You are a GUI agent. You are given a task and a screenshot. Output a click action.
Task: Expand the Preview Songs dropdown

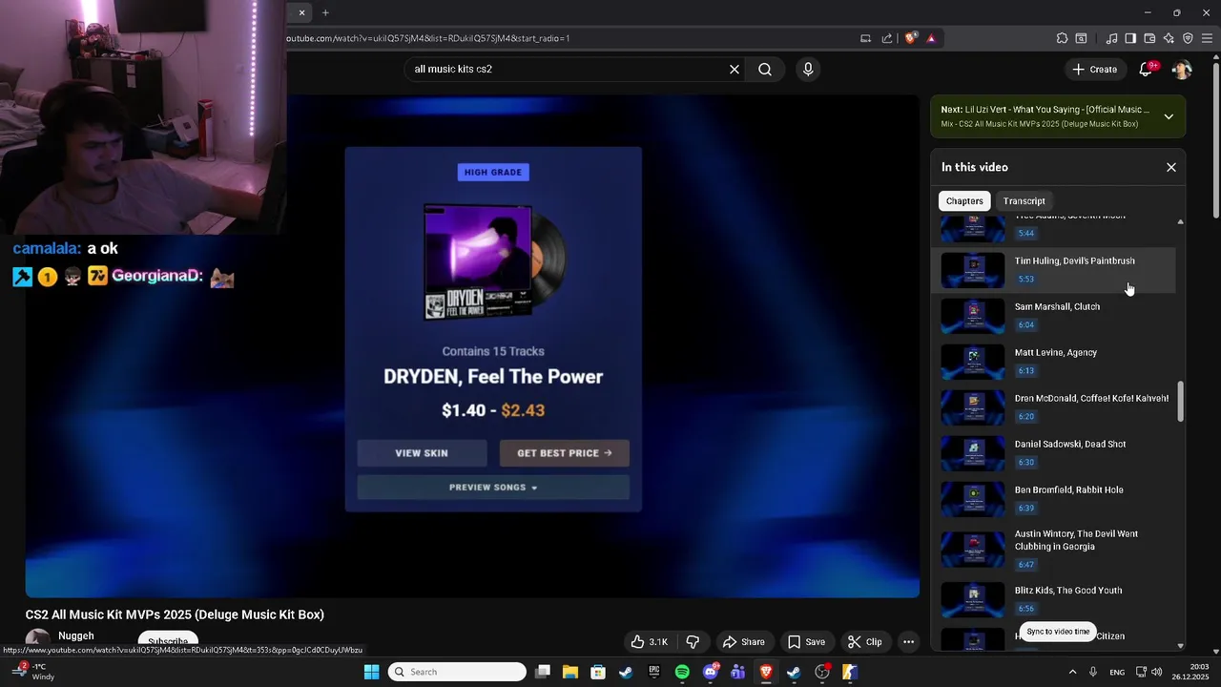click(x=493, y=488)
